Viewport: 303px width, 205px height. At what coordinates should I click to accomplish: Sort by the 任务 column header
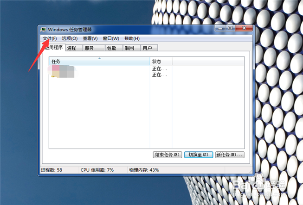99,62
